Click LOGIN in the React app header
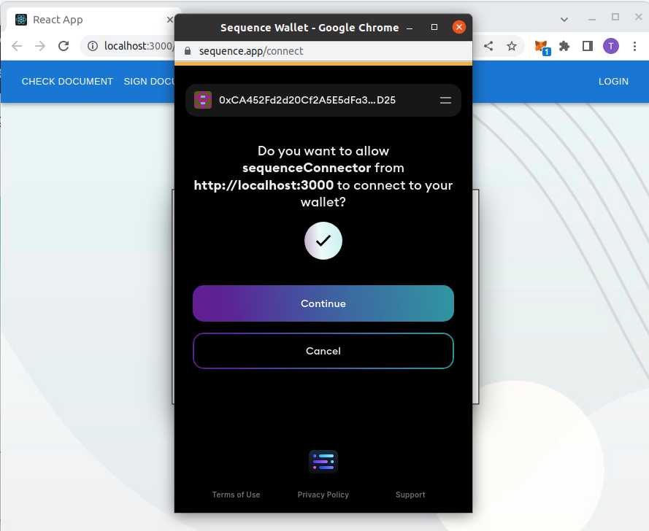The image size is (649, 531). click(x=613, y=82)
